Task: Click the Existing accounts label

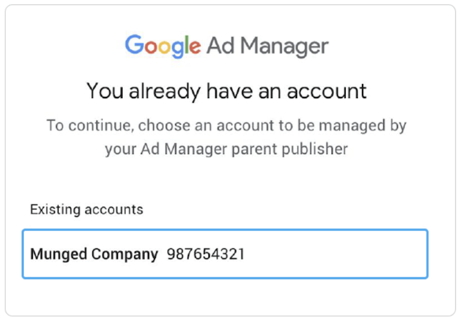Action: point(87,210)
